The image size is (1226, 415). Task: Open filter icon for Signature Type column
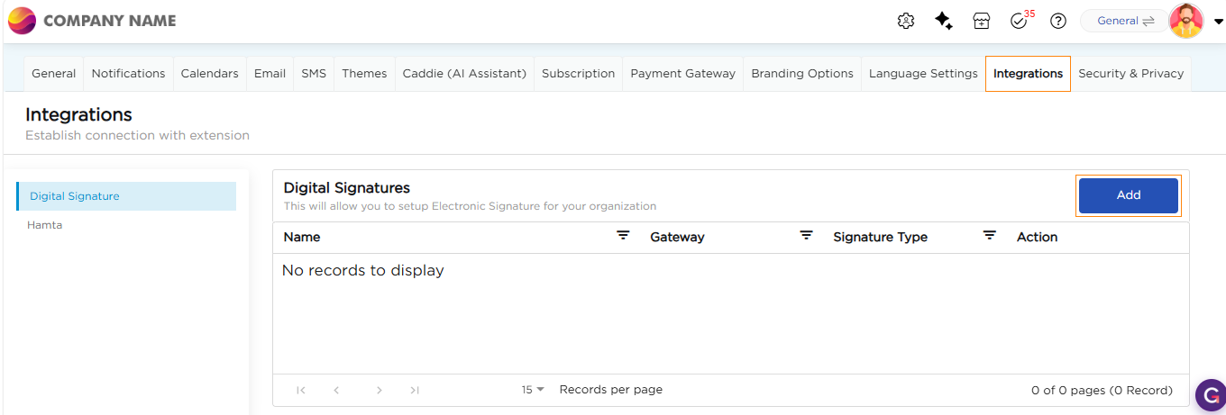coord(989,236)
